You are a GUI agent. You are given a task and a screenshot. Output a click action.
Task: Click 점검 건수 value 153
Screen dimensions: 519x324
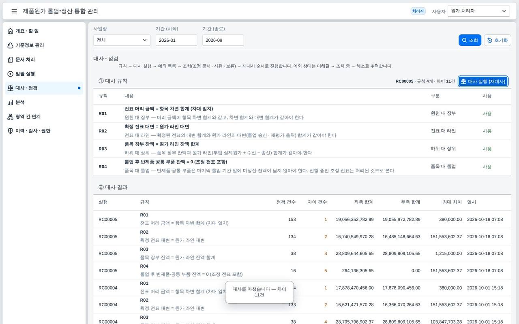tap(292, 220)
